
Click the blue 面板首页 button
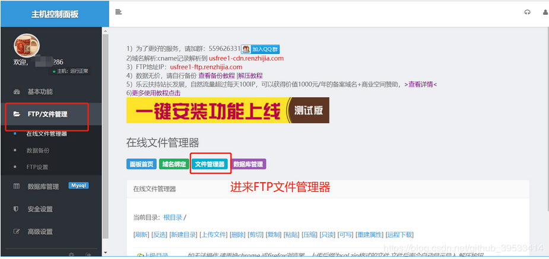pos(141,164)
